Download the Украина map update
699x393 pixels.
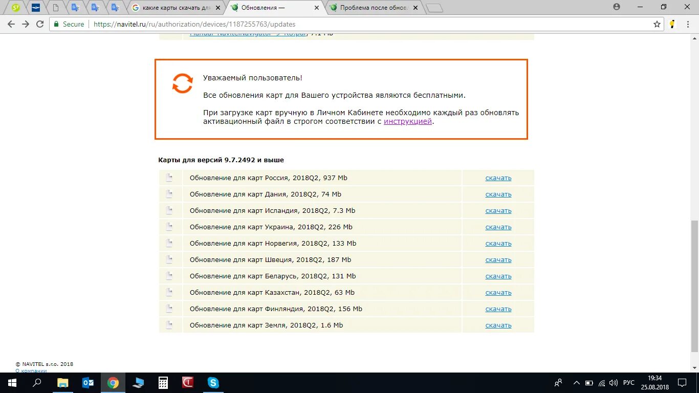point(498,227)
